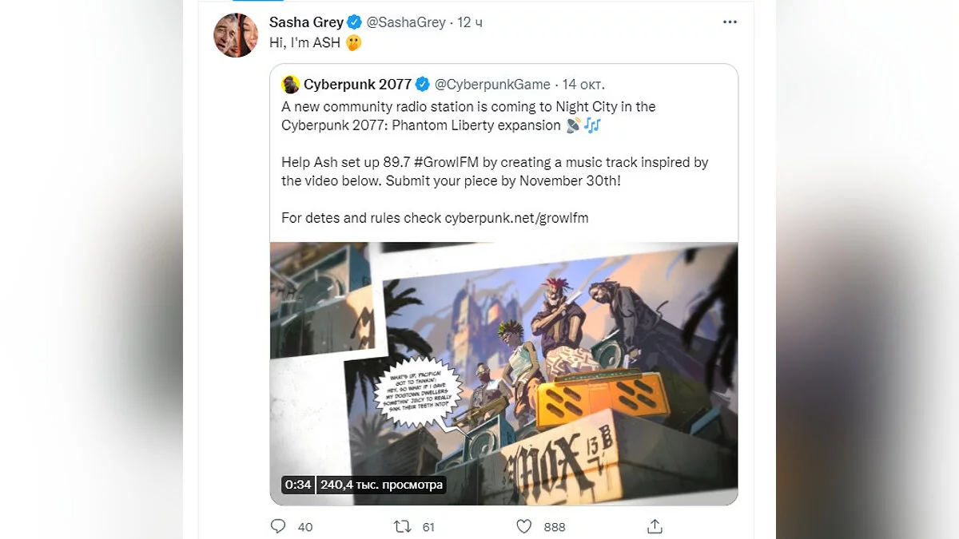Click Sasha Grey's profile avatar
The width and height of the screenshot is (959, 539).
pos(236,35)
